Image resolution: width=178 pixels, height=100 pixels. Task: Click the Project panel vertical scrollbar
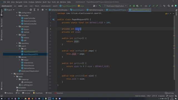coord(47,52)
